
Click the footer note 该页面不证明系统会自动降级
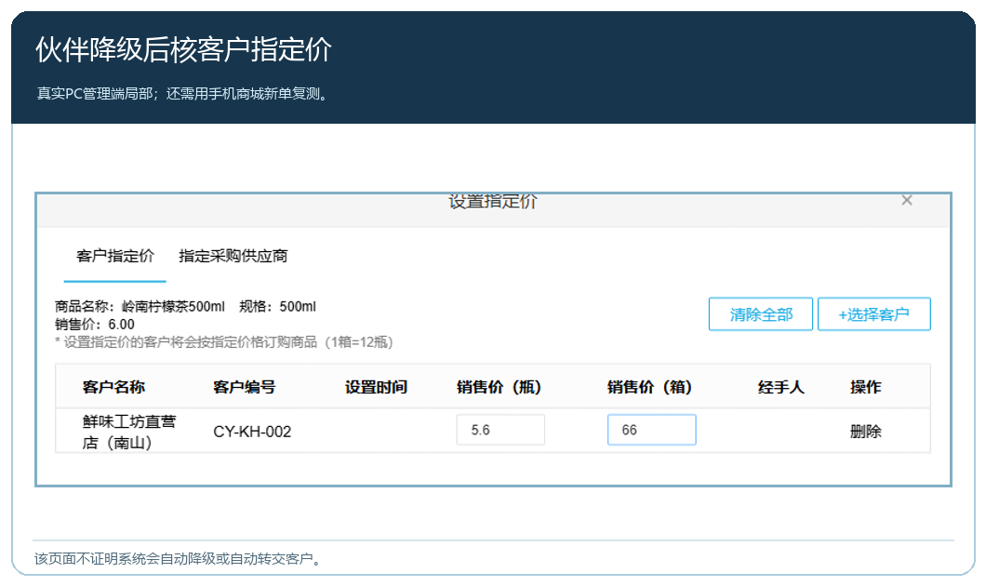178,559
